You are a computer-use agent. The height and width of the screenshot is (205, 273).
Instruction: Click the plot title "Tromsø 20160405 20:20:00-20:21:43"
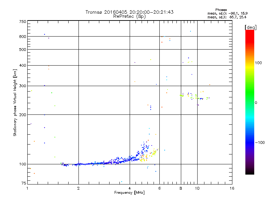(x=129, y=12)
